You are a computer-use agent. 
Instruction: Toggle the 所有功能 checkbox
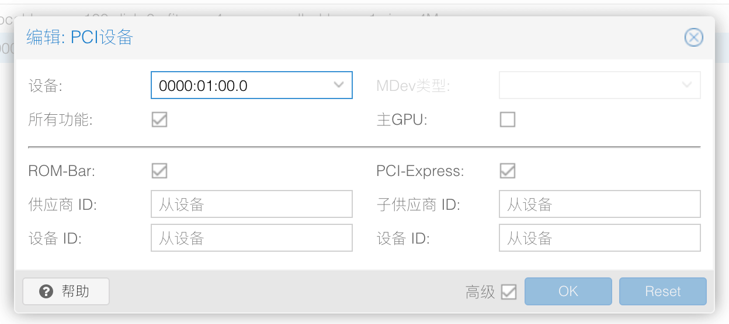(159, 119)
